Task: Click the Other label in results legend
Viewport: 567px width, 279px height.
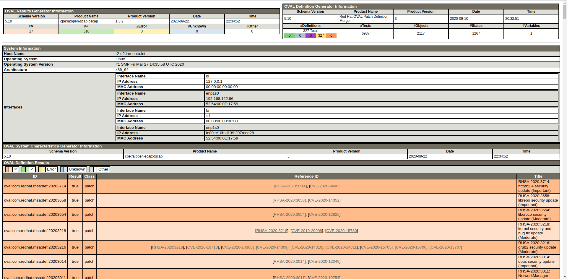Action: 103,169
